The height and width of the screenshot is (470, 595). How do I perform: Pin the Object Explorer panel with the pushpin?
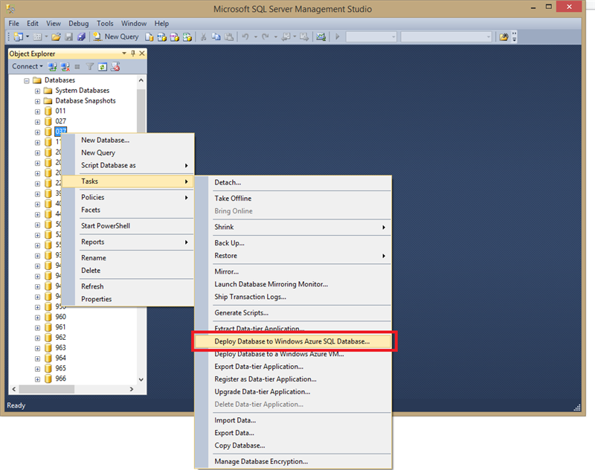tap(133, 54)
